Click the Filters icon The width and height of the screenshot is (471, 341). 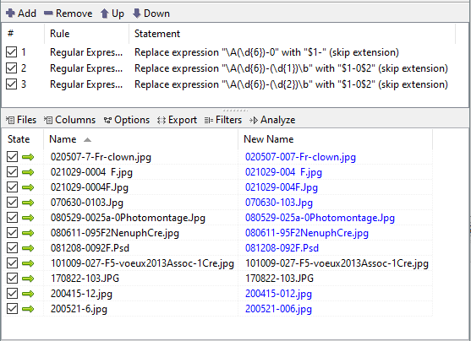[209, 120]
